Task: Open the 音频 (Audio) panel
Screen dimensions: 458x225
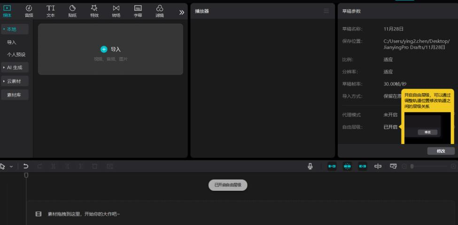Action: (29, 11)
